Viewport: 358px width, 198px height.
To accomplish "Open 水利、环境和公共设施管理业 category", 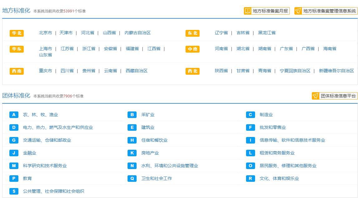I will pyautogui.click(x=170, y=166).
